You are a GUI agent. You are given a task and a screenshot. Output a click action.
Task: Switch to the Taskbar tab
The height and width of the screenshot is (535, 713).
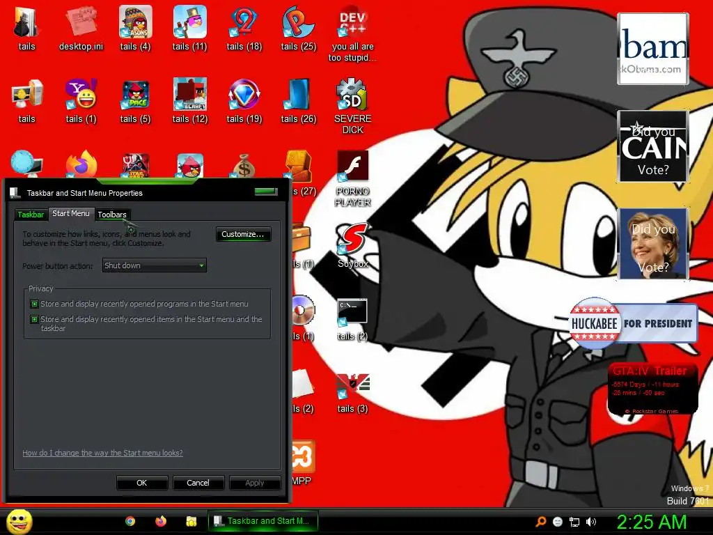coord(31,215)
